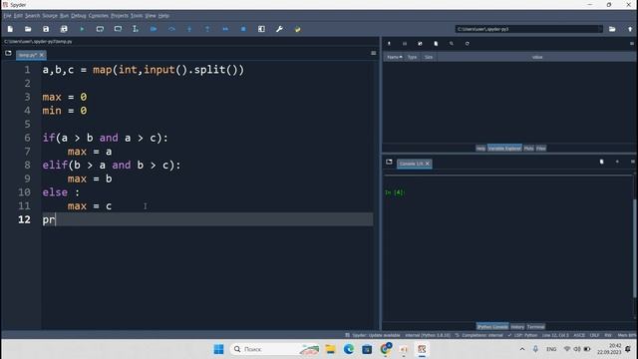638x359 pixels.
Task: Step into function in the debugger
Action: tap(189, 29)
